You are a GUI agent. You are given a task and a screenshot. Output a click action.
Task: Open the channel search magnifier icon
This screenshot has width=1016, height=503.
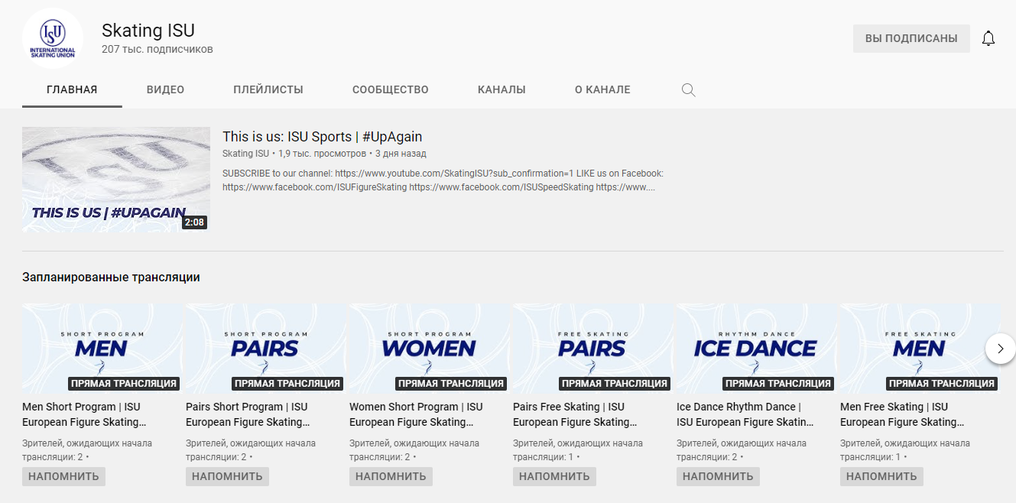click(x=688, y=90)
